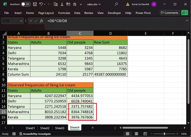Click the Save icon in title bar

coord(35,4)
